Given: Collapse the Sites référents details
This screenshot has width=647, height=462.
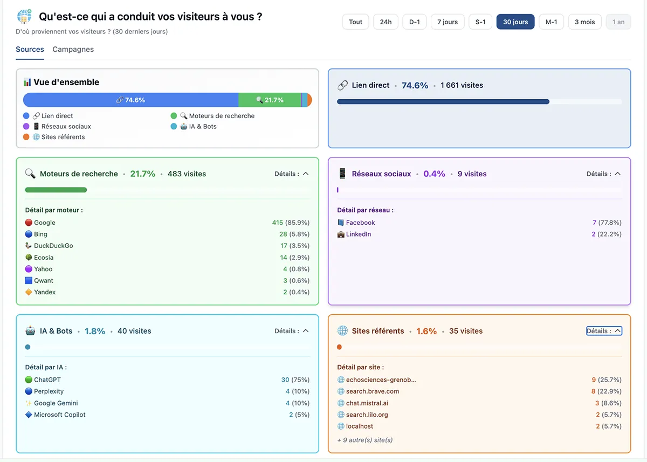Looking at the screenshot, I should (604, 331).
